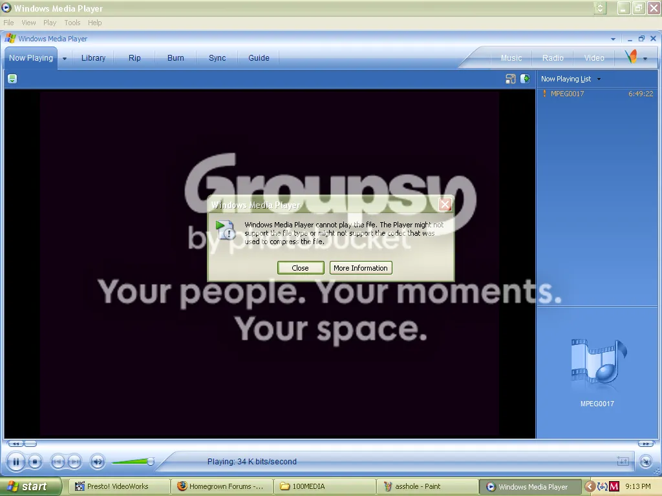Open the Now Playing tab dropdown arrow
This screenshot has height=496, width=662.
[x=65, y=59]
